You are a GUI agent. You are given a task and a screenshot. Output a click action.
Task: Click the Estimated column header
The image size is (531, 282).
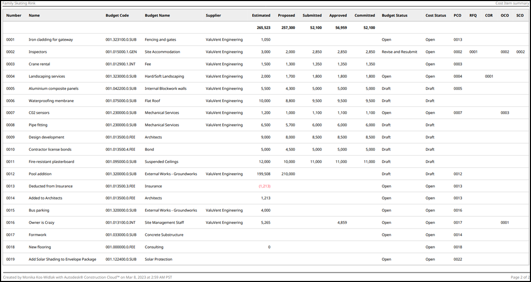[x=261, y=15]
